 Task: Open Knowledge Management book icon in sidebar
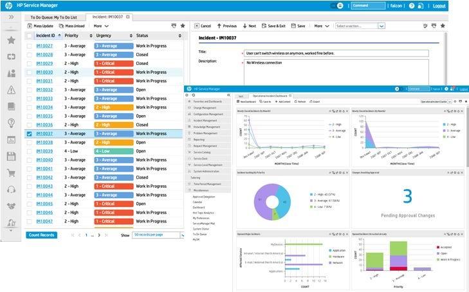(11, 106)
